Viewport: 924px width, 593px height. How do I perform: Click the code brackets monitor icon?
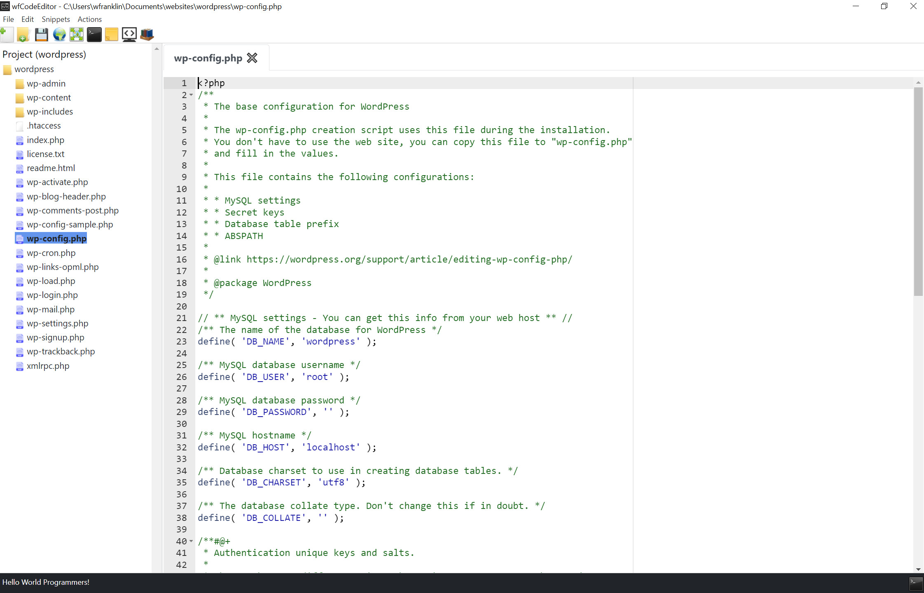click(129, 35)
